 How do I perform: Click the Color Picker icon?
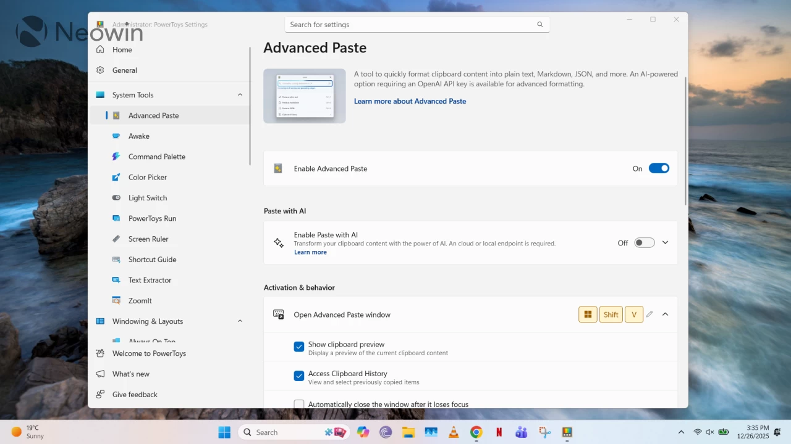[116, 177]
